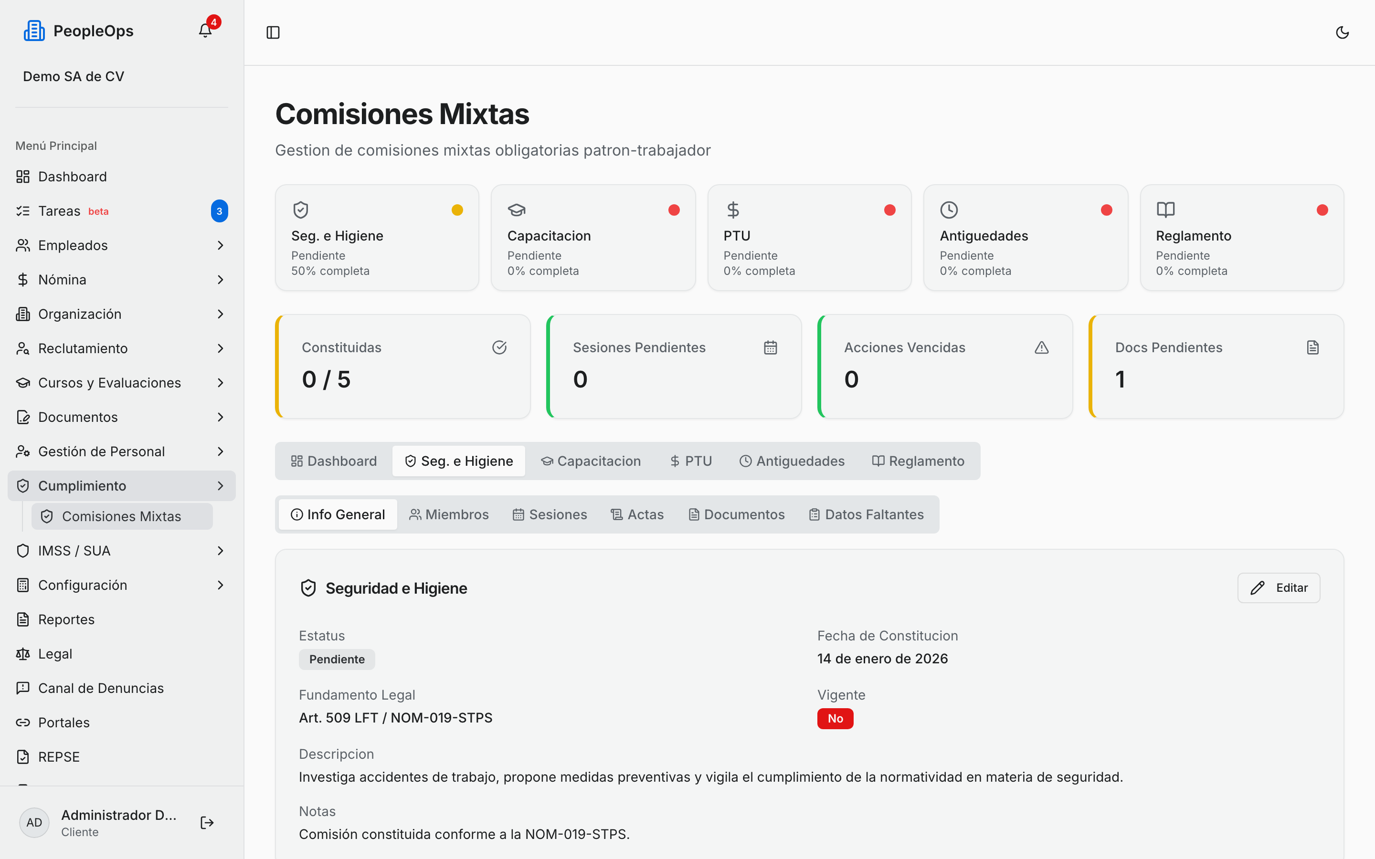Toggle the sidebar panel icon
This screenshot has width=1375, height=859.
point(273,32)
